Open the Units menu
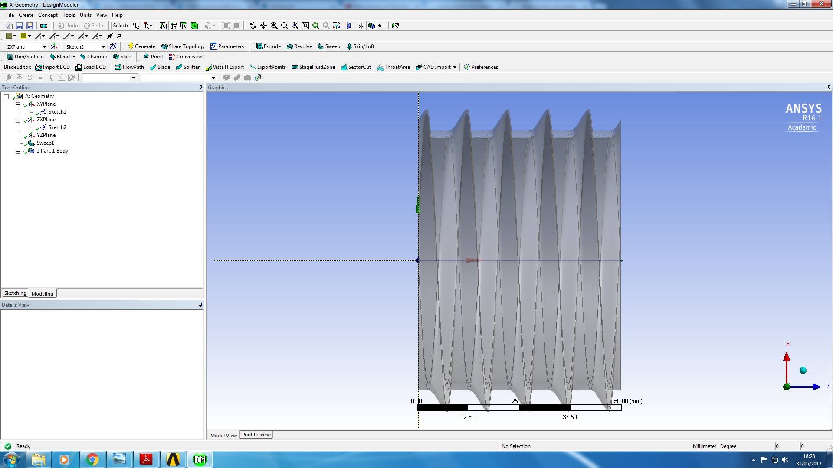833x468 pixels. (x=85, y=15)
